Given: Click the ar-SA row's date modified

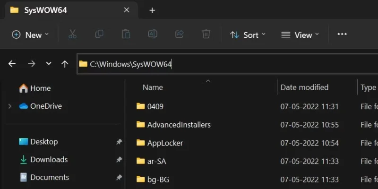Looking at the screenshot, I should tap(309, 161).
